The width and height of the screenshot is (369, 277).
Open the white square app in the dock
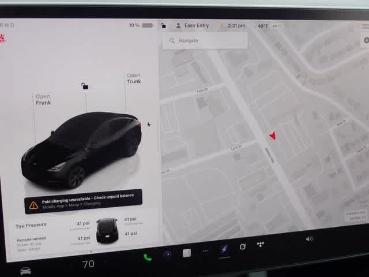coord(187,253)
